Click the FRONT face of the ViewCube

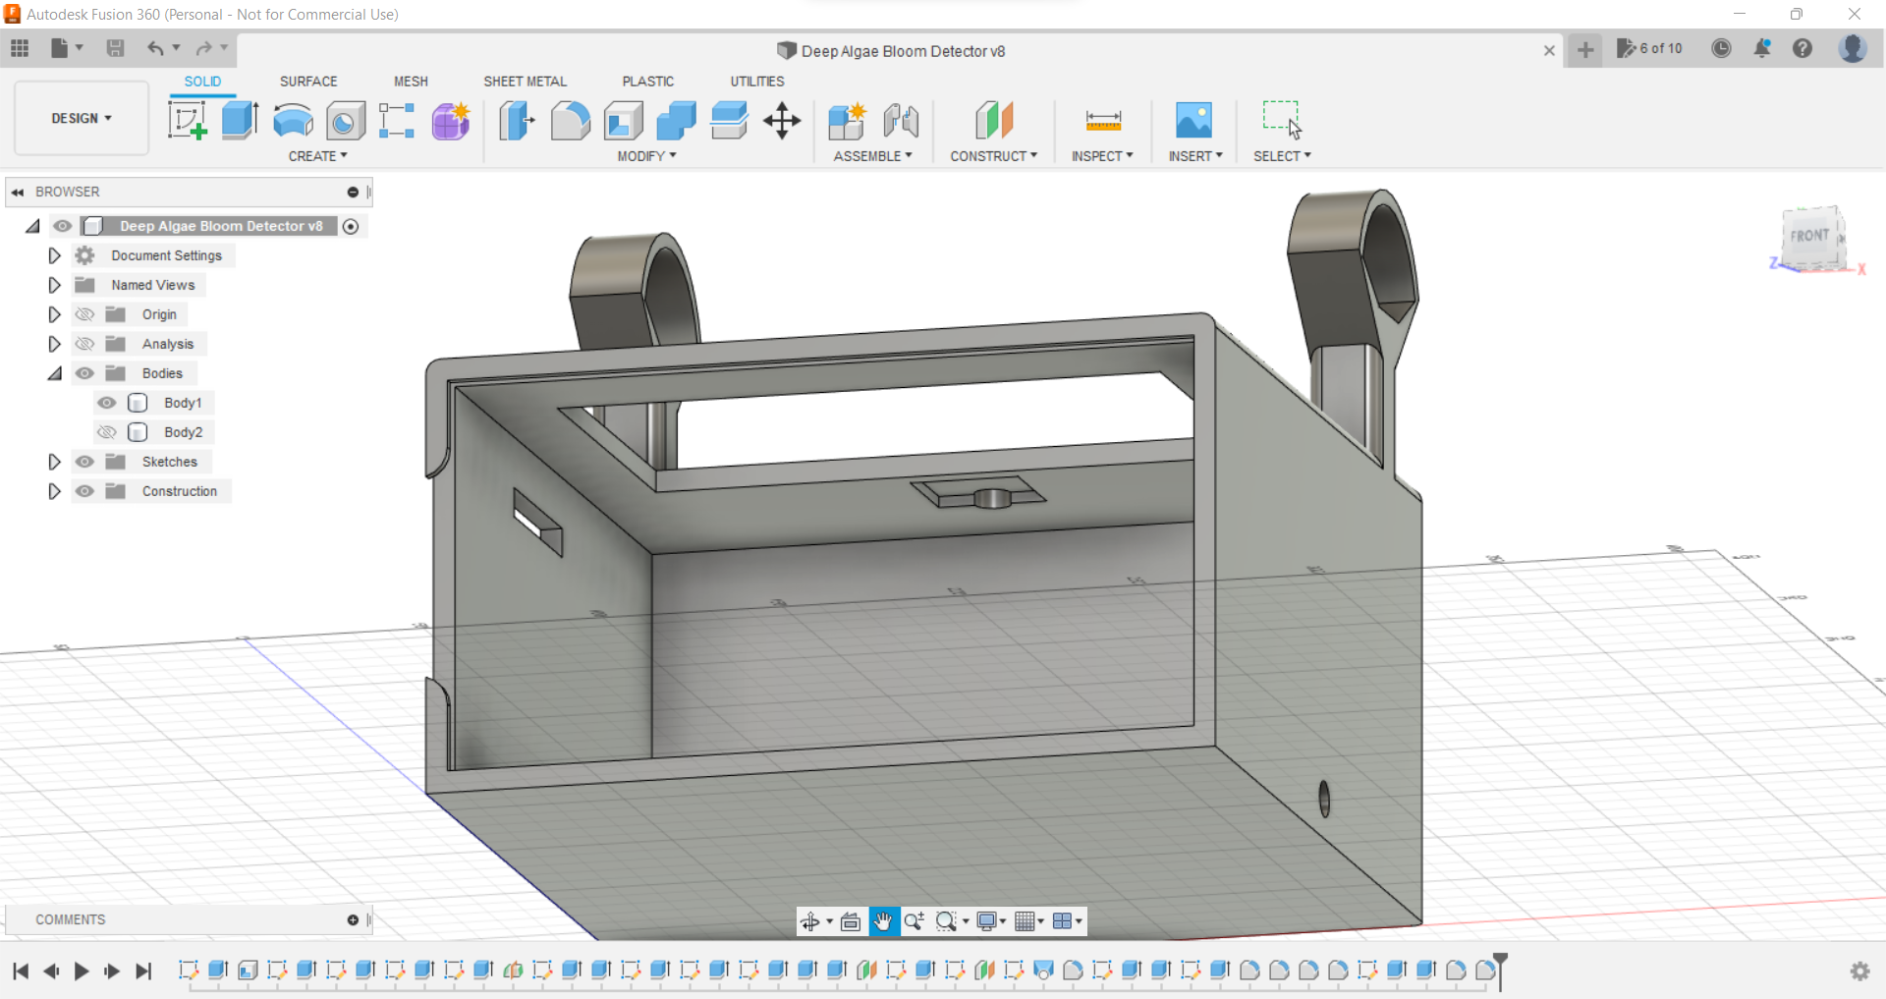(1809, 237)
